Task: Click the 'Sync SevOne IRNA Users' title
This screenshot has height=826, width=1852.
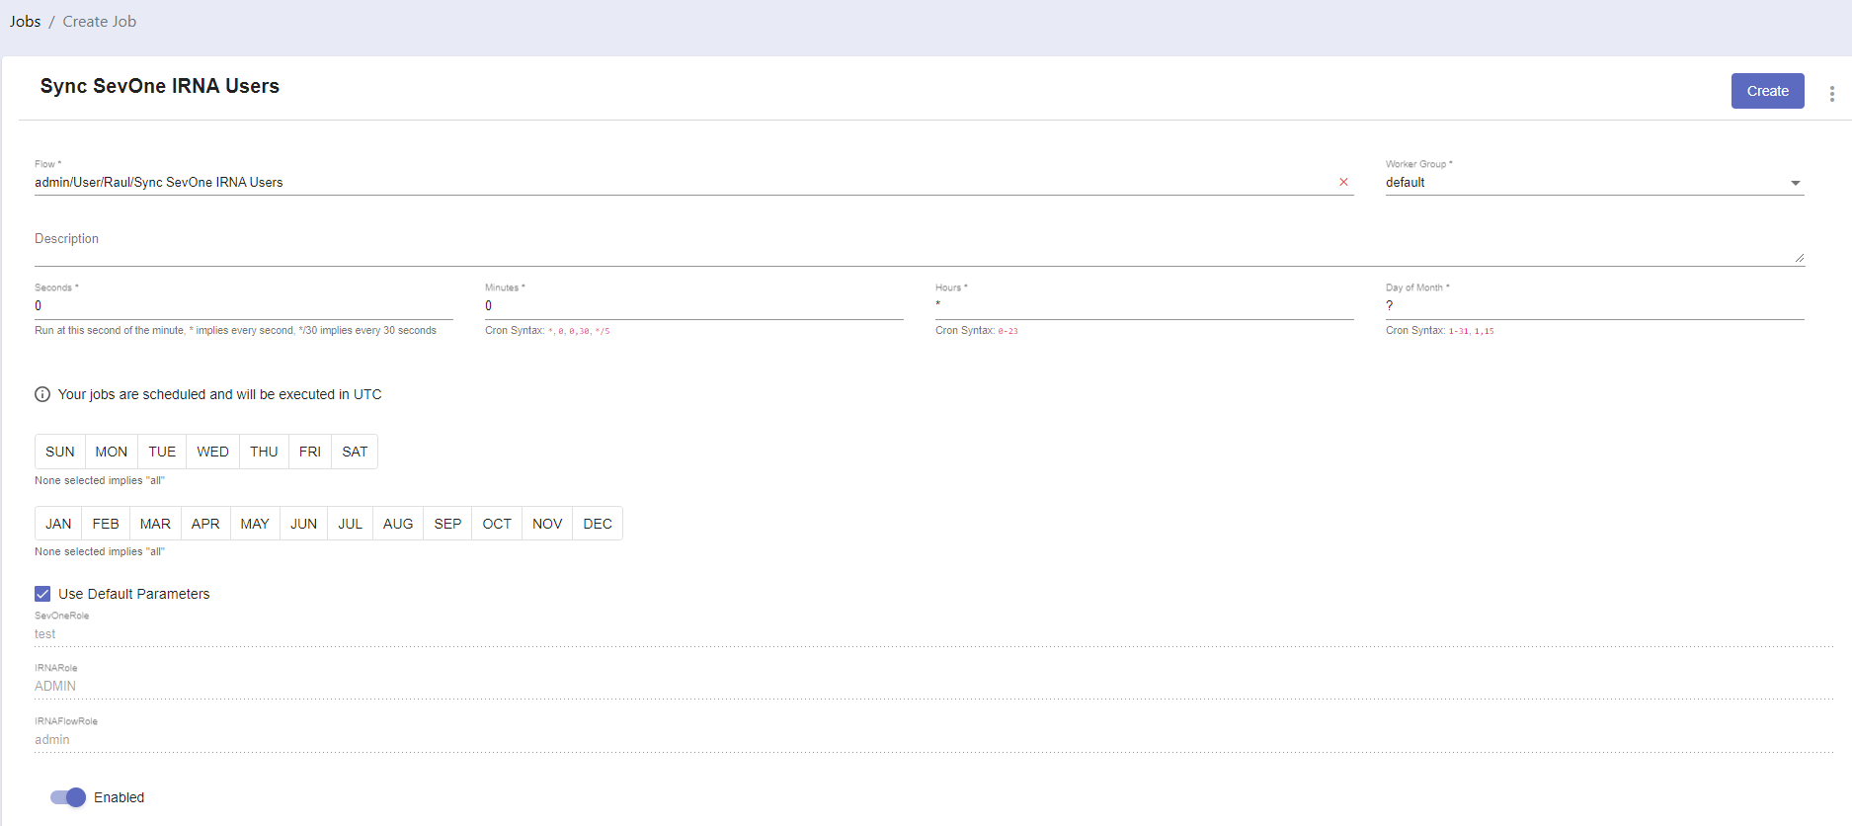Action: (x=160, y=86)
